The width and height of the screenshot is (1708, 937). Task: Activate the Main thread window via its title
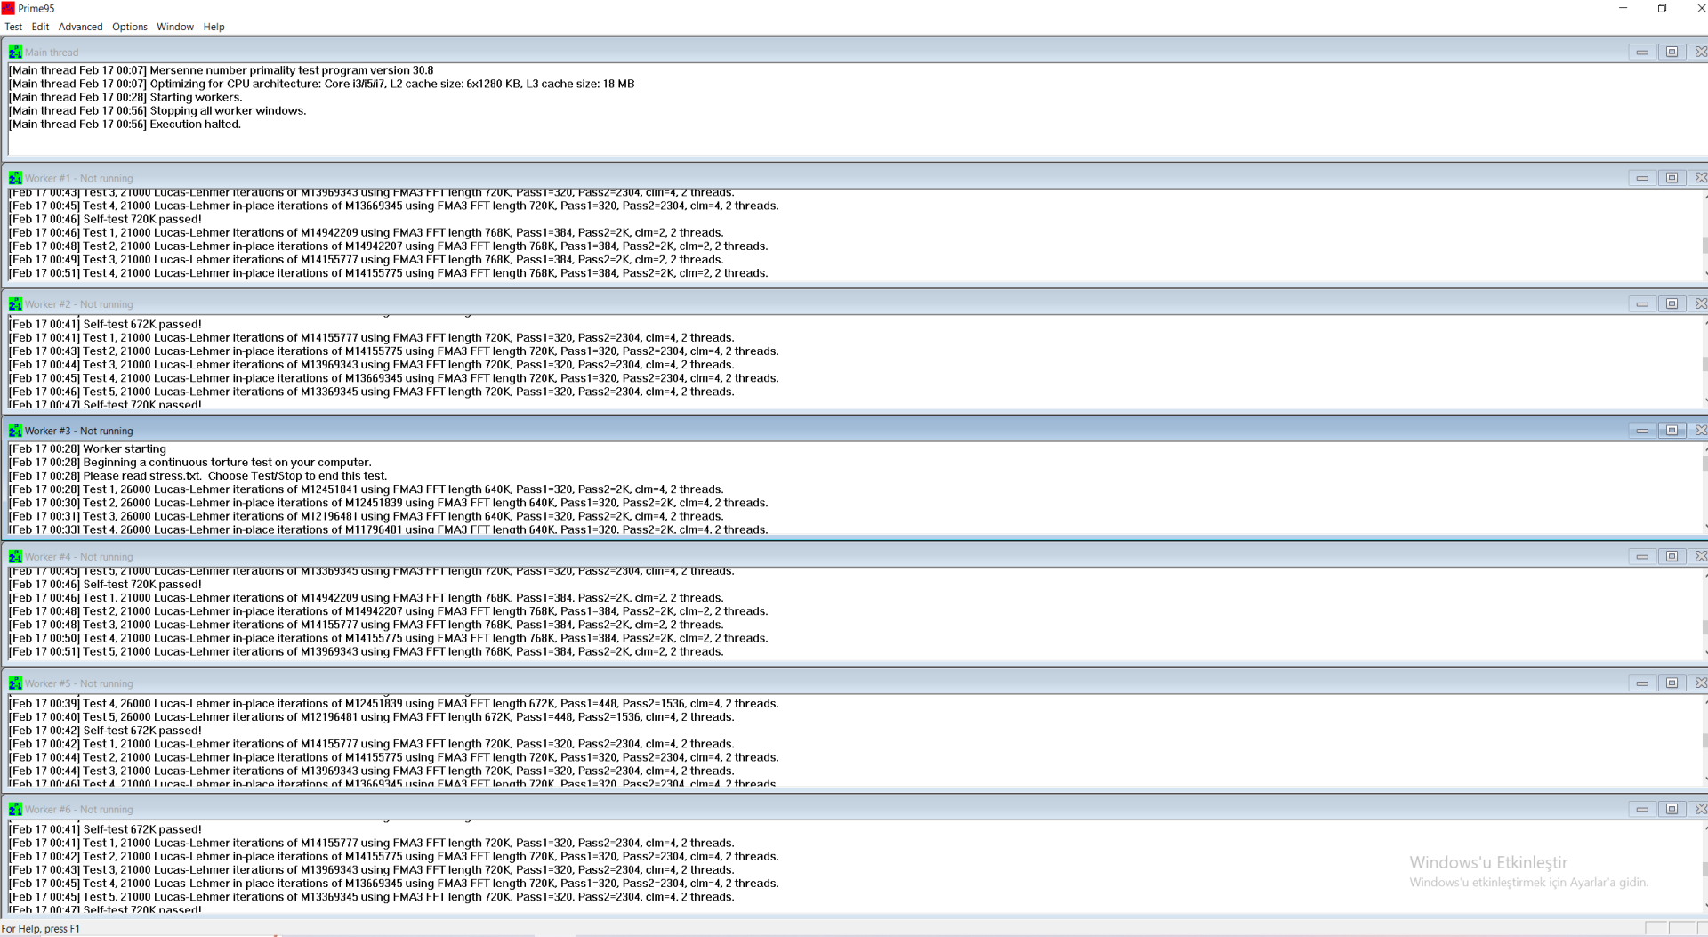52,53
